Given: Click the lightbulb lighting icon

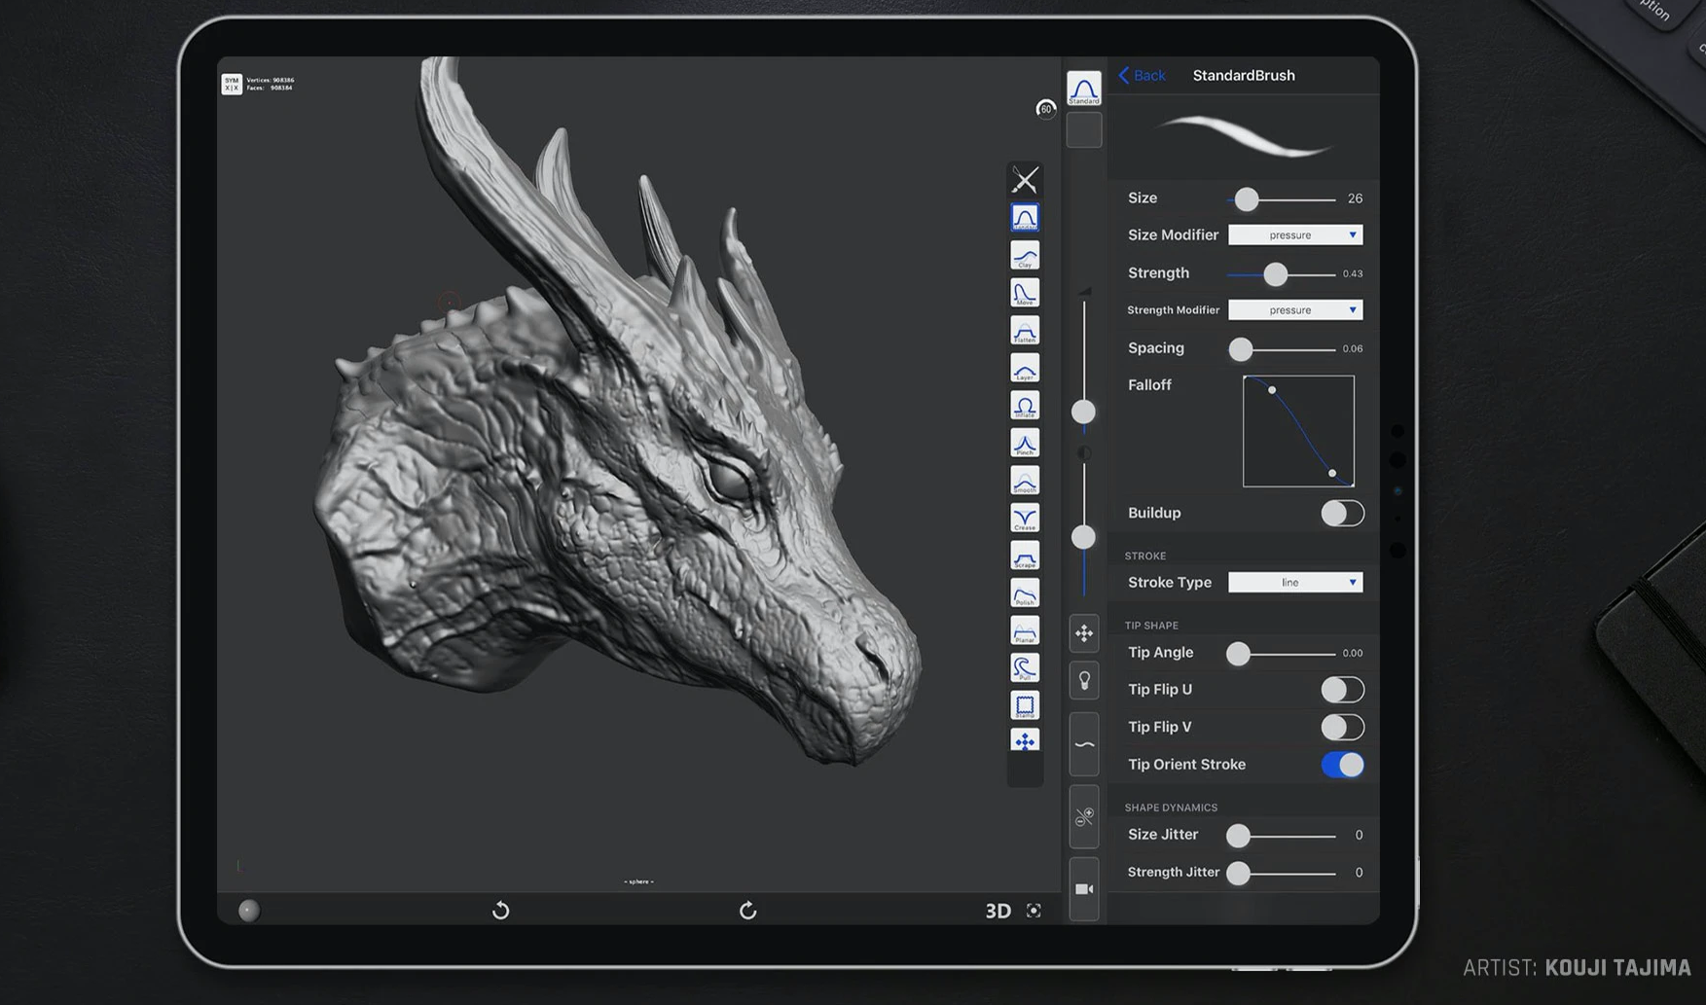Looking at the screenshot, I should pyautogui.click(x=1083, y=681).
